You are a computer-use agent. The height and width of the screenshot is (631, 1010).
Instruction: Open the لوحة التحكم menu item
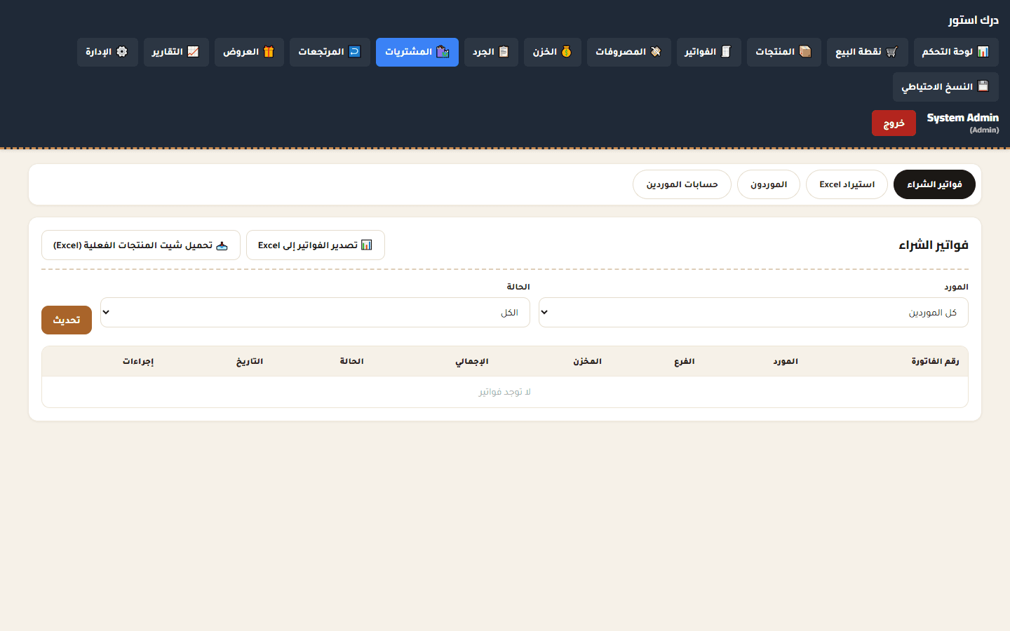tap(956, 52)
